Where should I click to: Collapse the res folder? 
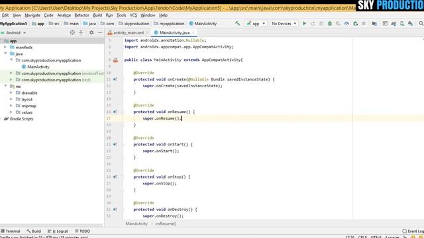[x=5, y=86]
